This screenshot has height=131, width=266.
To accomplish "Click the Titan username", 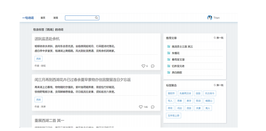I will pyautogui.click(x=216, y=18).
